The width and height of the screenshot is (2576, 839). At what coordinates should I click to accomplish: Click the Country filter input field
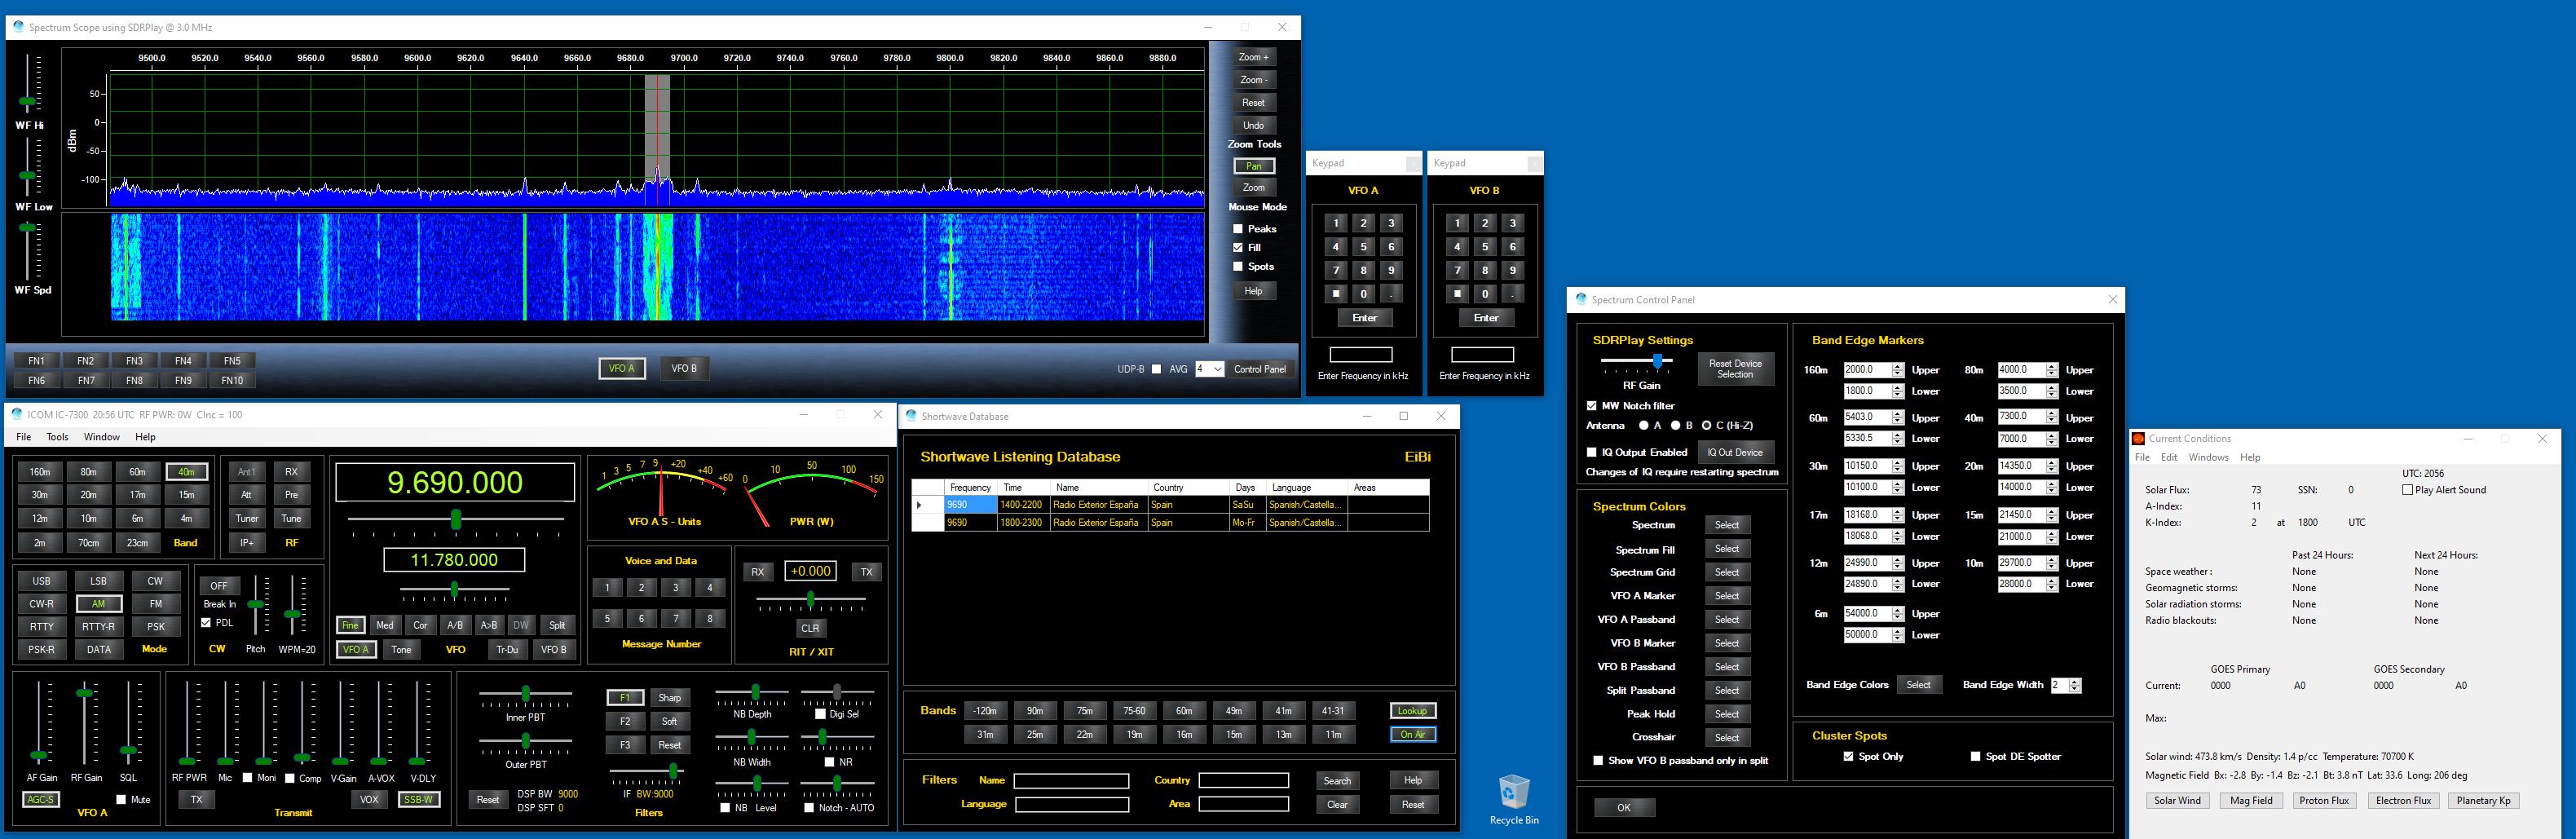pos(1243,780)
